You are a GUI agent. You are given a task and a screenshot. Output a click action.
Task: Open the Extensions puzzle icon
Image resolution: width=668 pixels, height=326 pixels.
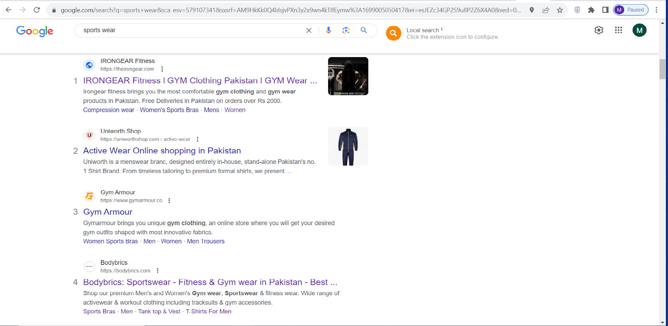pyautogui.click(x=591, y=10)
